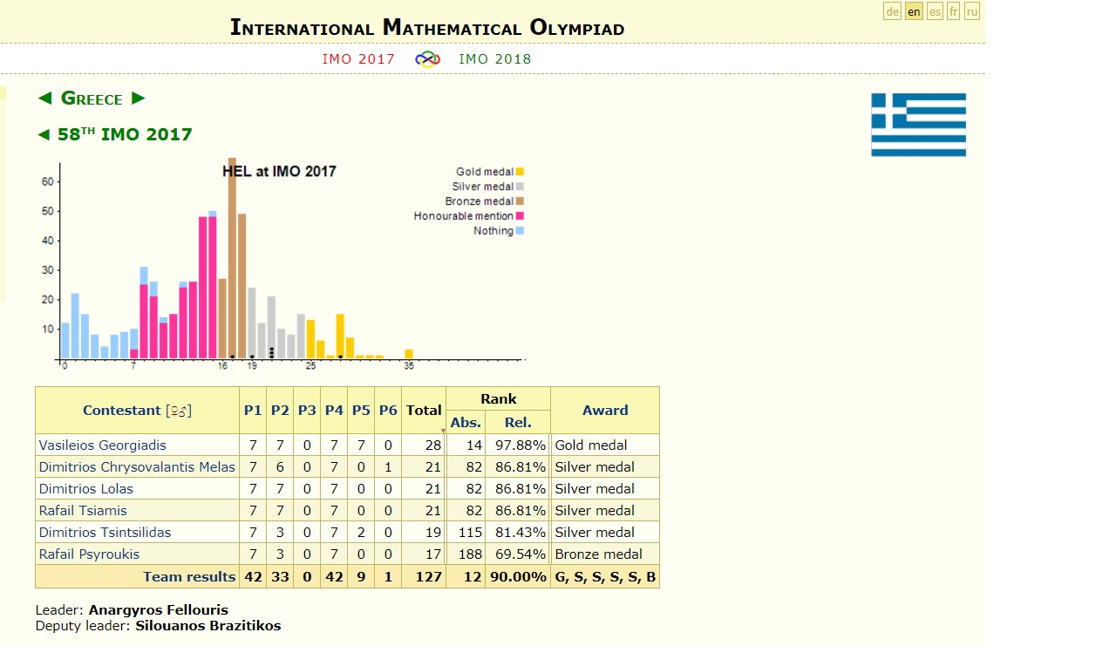Sort table by Award column

605,411
